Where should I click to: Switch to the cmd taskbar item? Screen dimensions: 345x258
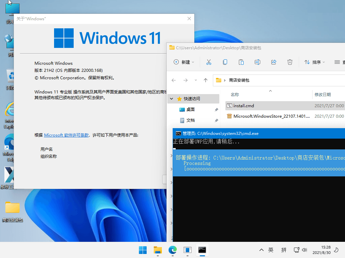click(x=202, y=250)
